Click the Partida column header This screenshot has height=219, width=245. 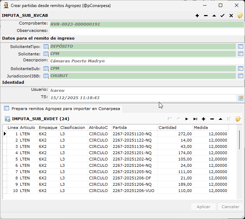coord(134,128)
